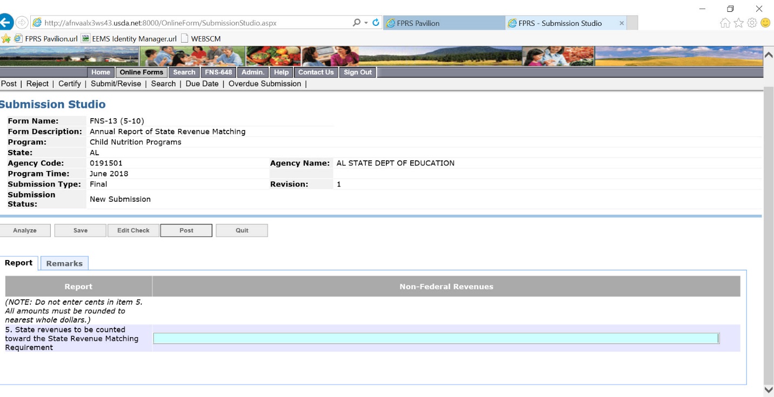Select the Report tab
The image size is (774, 397).
(18, 263)
